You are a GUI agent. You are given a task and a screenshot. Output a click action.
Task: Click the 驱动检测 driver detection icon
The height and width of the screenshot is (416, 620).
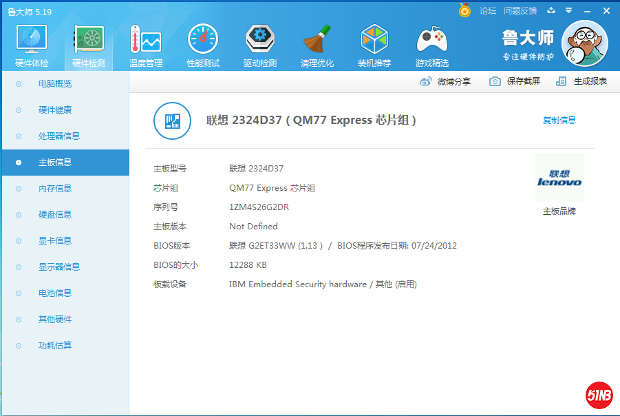pos(259,40)
